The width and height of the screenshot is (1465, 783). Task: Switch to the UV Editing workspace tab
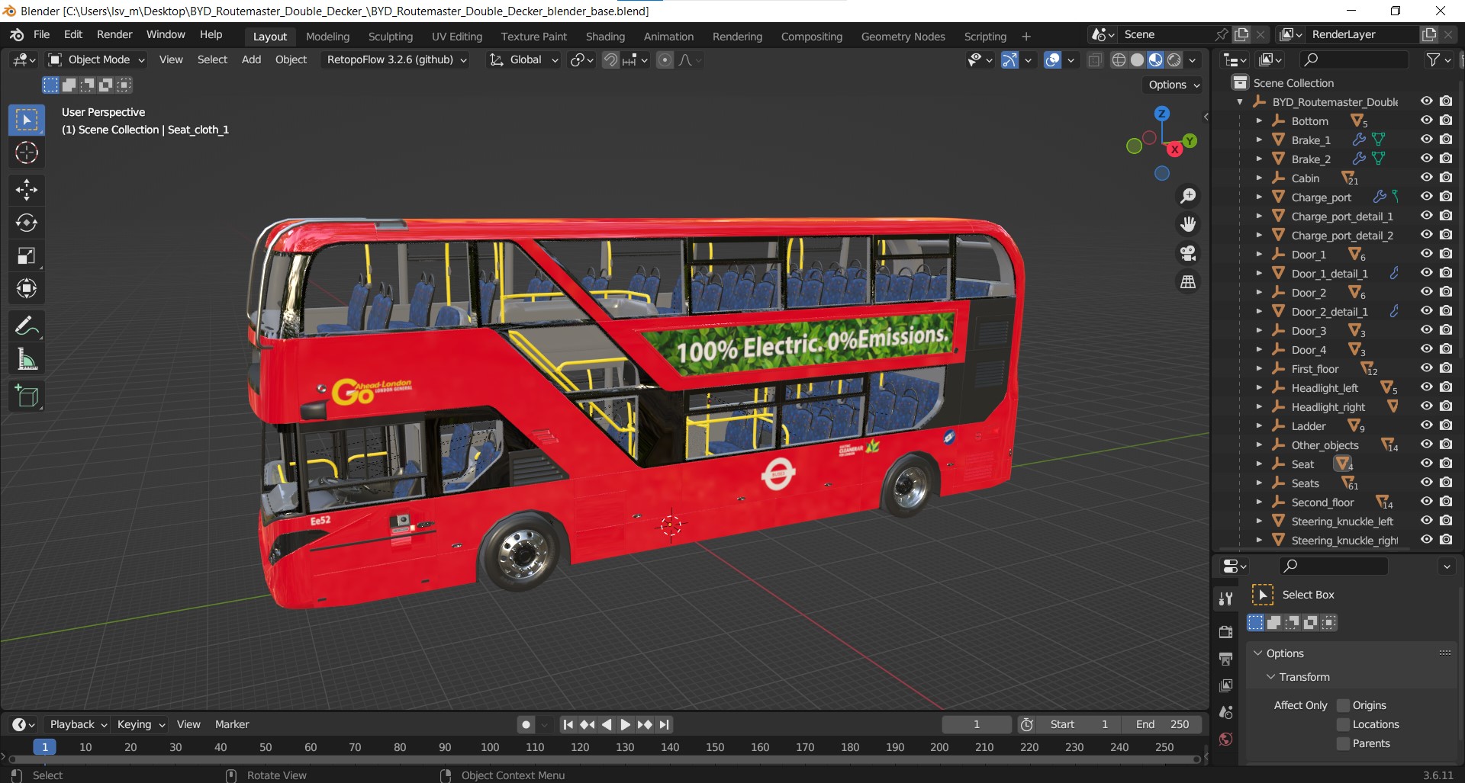[457, 37]
